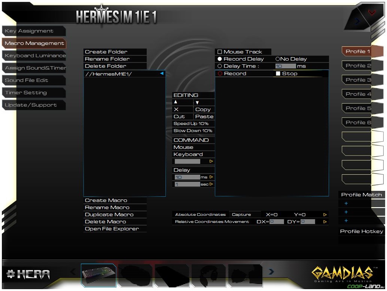Add first Profile Match entry plus

[x=346, y=203]
